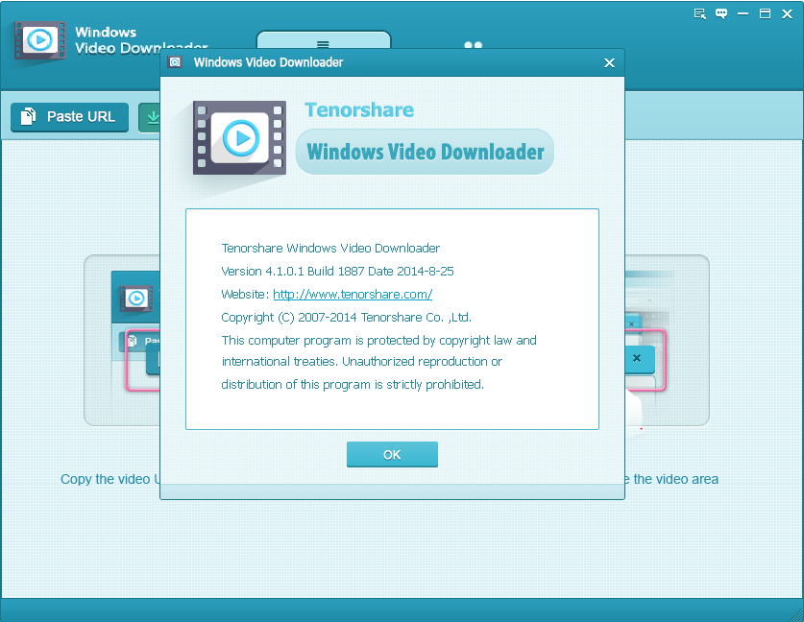The height and width of the screenshot is (622, 804).
Task: Open the register key icon in title bar
Action: 700,13
